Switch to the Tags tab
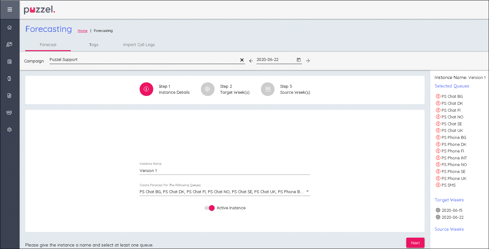Viewport: 489px width, 249px height. click(x=94, y=45)
